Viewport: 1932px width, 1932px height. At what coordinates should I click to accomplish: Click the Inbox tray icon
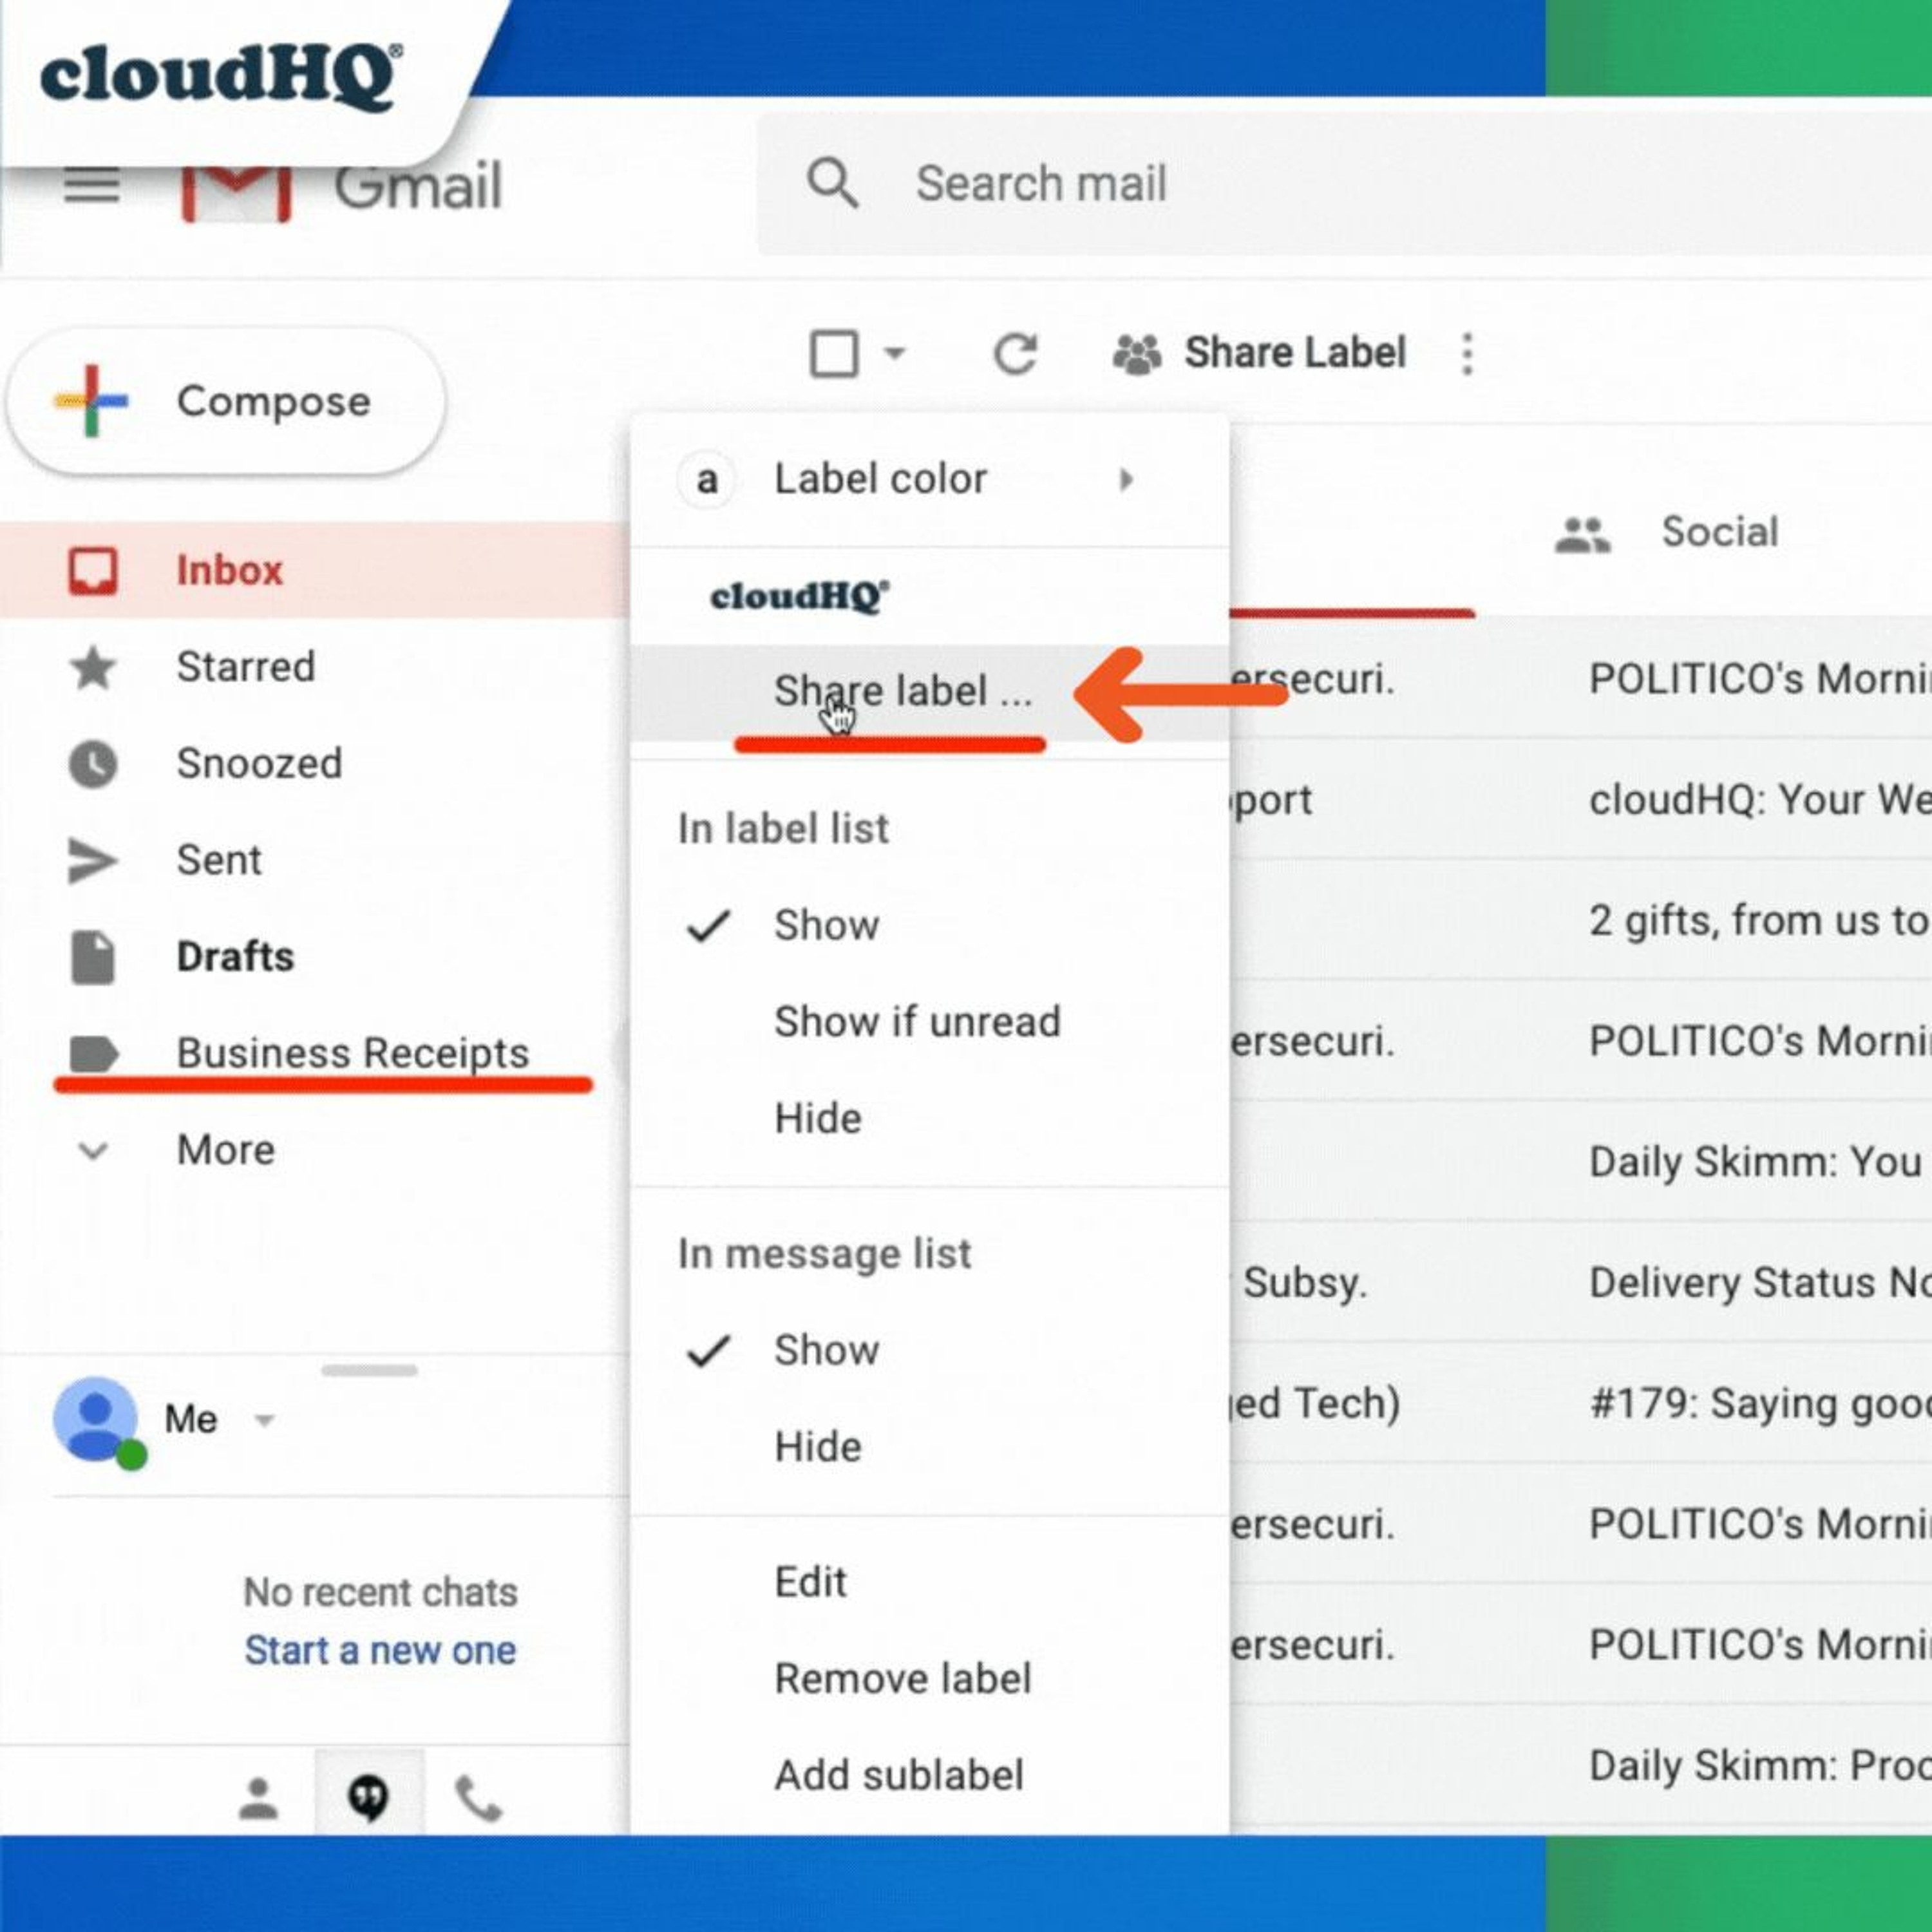coord(93,571)
